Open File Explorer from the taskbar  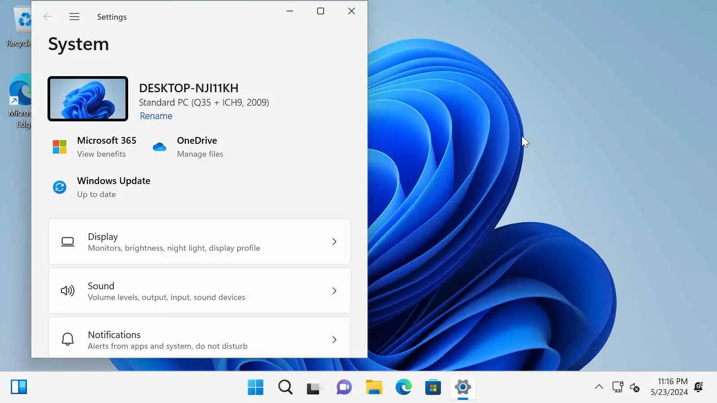coord(374,387)
